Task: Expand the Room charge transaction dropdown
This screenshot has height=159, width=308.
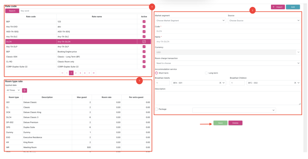Action: 228,63
